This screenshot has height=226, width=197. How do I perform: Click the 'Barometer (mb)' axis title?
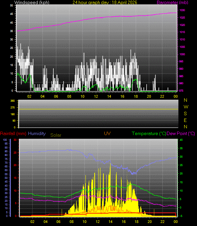point(172,2)
